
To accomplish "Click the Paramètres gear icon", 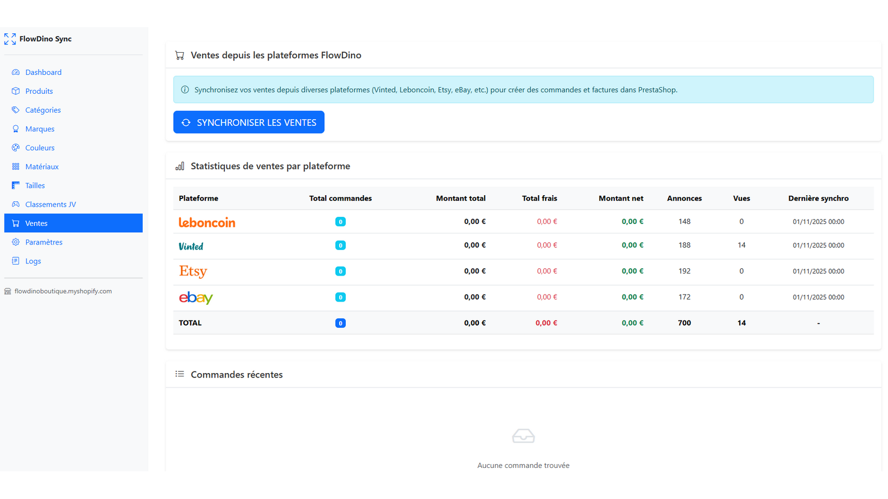I will 16,242.
